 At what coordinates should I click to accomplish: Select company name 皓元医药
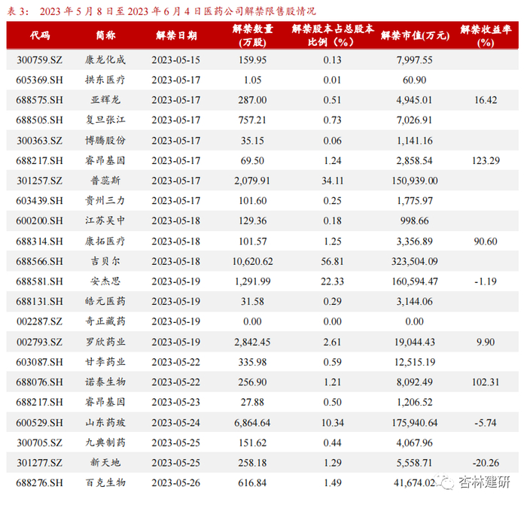pos(105,301)
